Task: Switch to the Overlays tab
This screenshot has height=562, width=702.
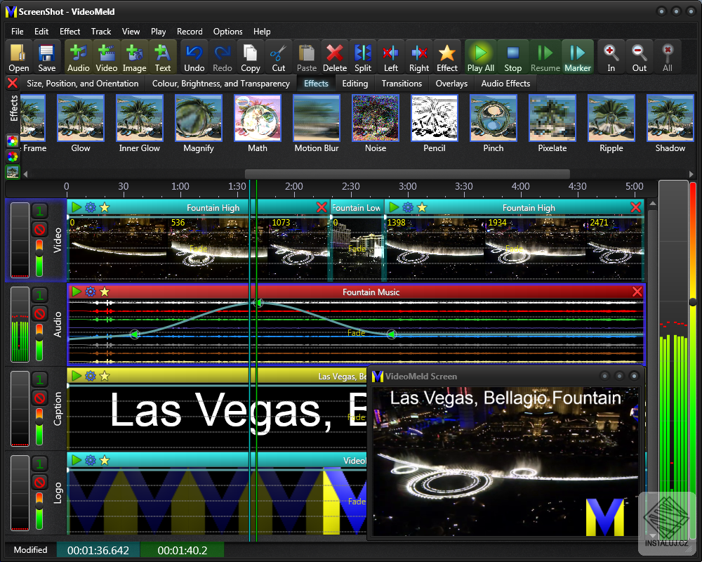Action: pyautogui.click(x=451, y=84)
